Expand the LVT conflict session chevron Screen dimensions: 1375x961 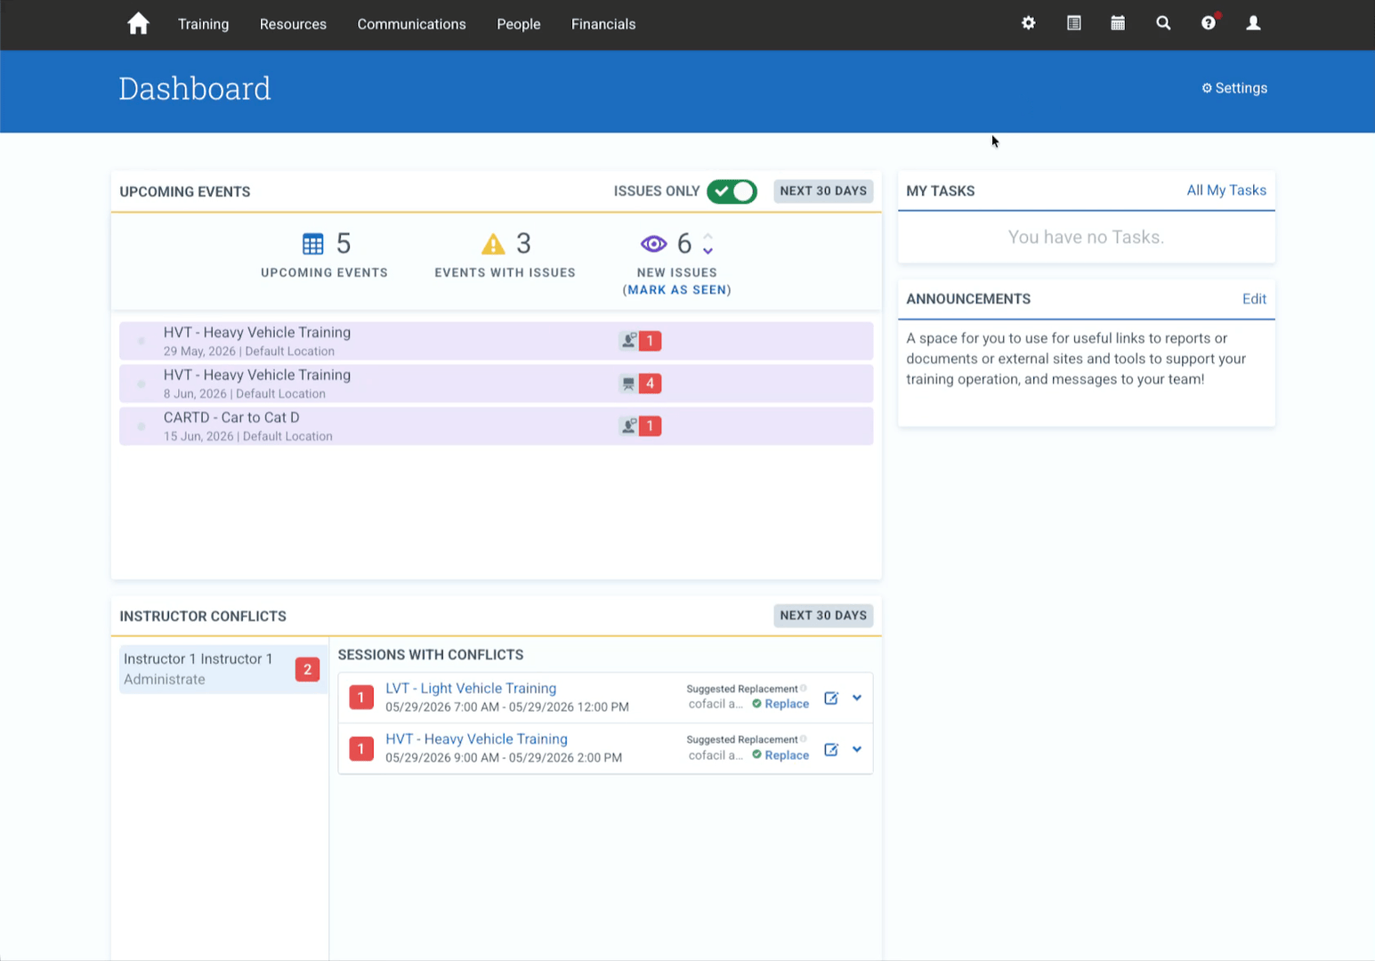point(857,699)
